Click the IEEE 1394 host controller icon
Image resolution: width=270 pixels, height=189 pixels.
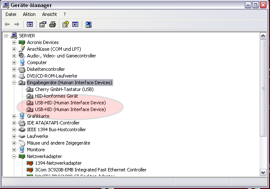pyautogui.click(x=22, y=129)
